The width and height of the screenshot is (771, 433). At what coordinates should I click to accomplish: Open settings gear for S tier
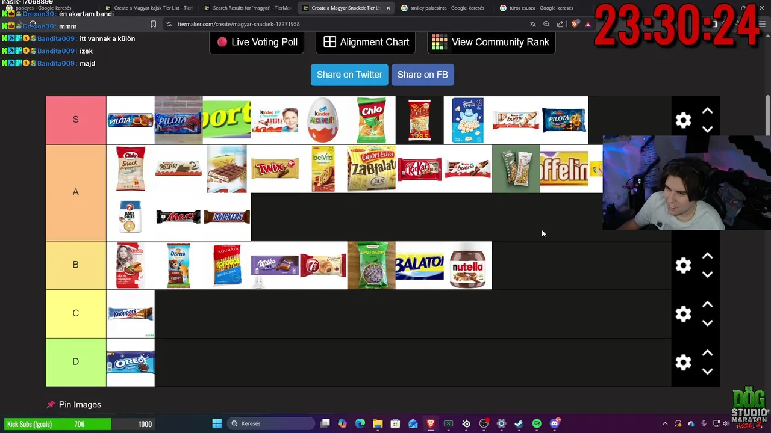pyautogui.click(x=683, y=120)
